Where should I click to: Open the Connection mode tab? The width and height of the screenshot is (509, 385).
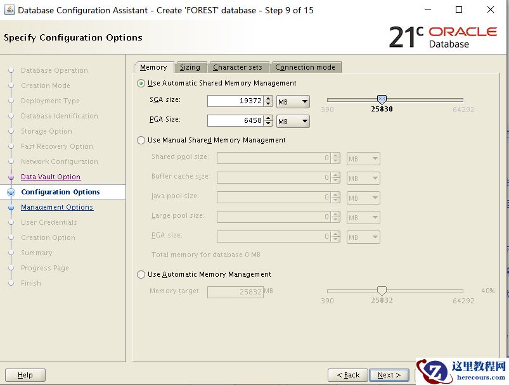(x=305, y=67)
